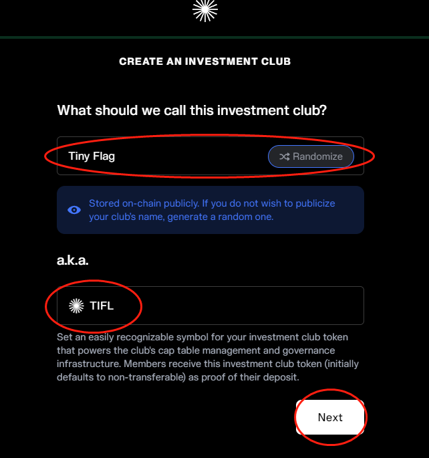Click the green progress bar at the top
This screenshot has width=429, height=458.
coord(214,37)
